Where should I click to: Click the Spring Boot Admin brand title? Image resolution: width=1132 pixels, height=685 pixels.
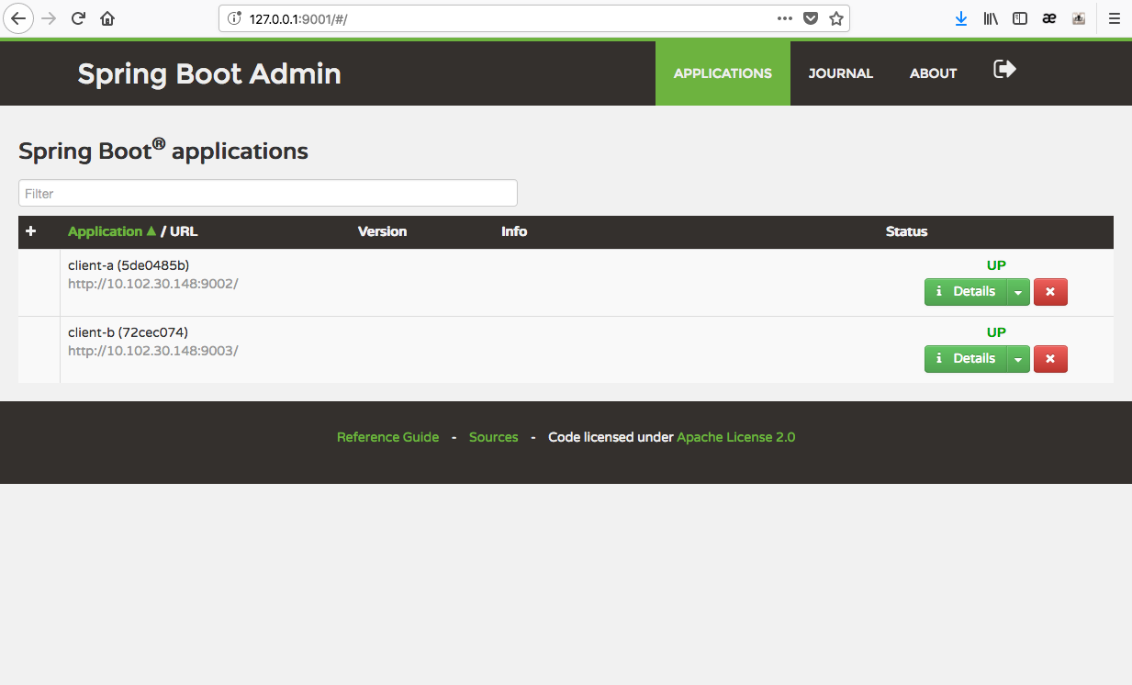[209, 73]
